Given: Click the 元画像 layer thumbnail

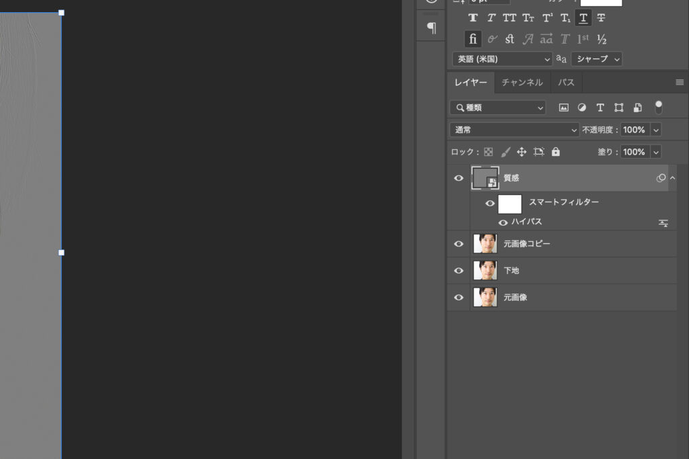Looking at the screenshot, I should 485,297.
